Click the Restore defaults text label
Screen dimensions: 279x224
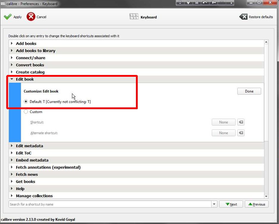(261, 17)
